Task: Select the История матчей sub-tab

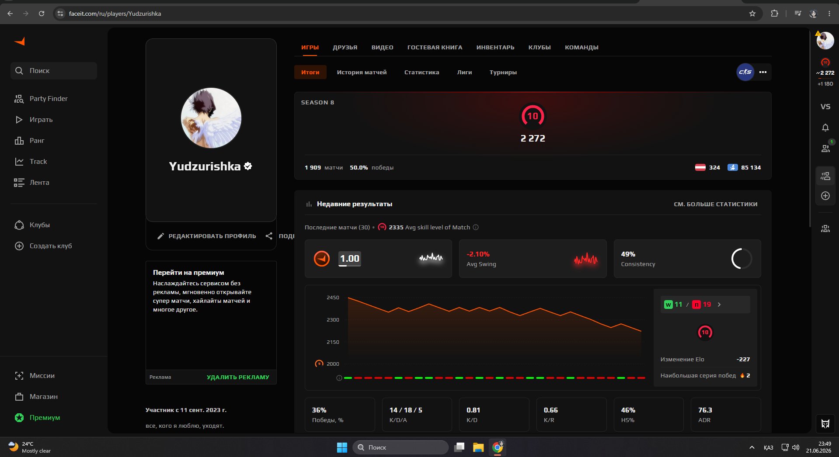Action: 362,72
